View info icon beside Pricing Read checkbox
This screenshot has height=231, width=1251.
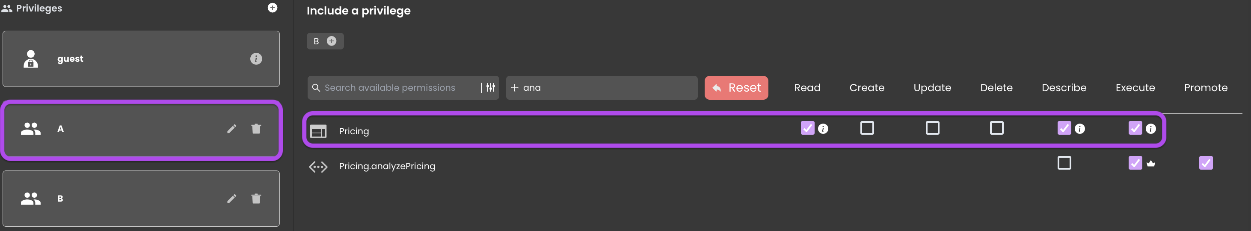click(x=823, y=129)
